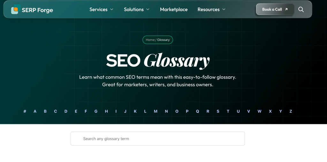Select letter S in the alphabet index
Screen dimensions: 327x162
pos(218,111)
